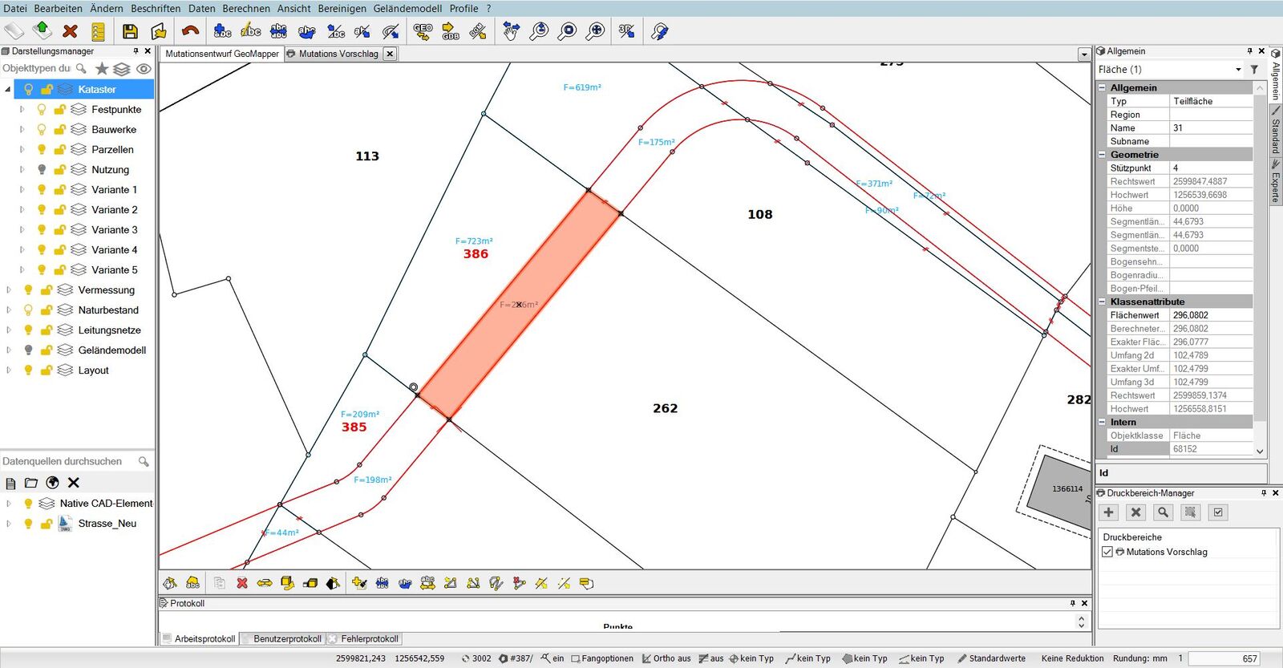Click the save (floppy disk) toolbar icon
Image resolution: width=1283 pixels, height=668 pixels.
coord(130,31)
